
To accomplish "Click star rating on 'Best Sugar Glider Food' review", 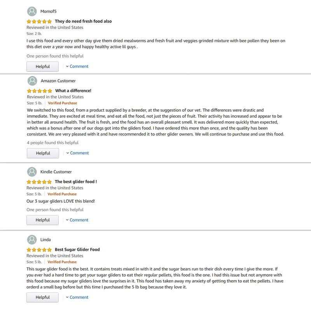I will pos(39,250).
